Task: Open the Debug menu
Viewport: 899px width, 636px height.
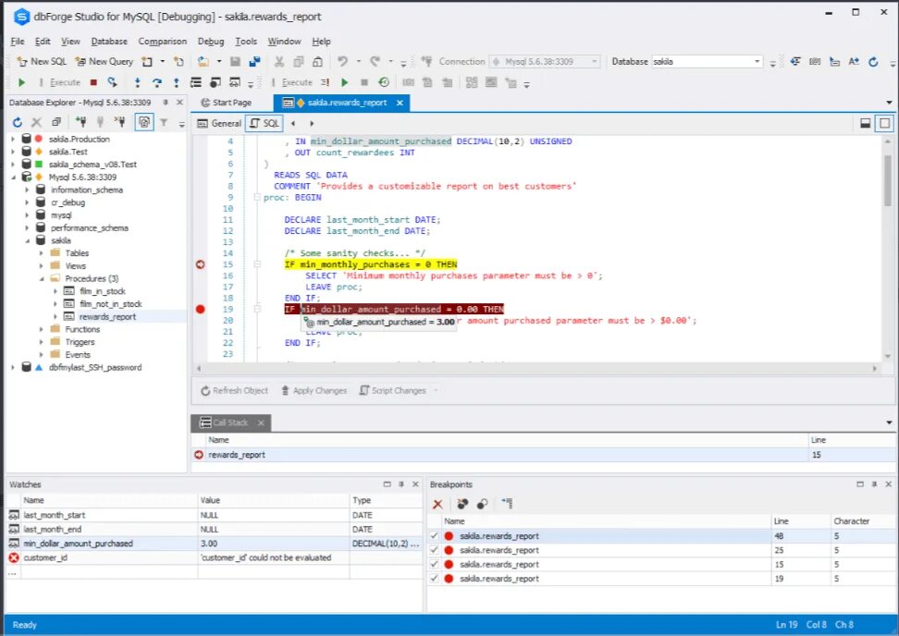Action: tap(211, 42)
